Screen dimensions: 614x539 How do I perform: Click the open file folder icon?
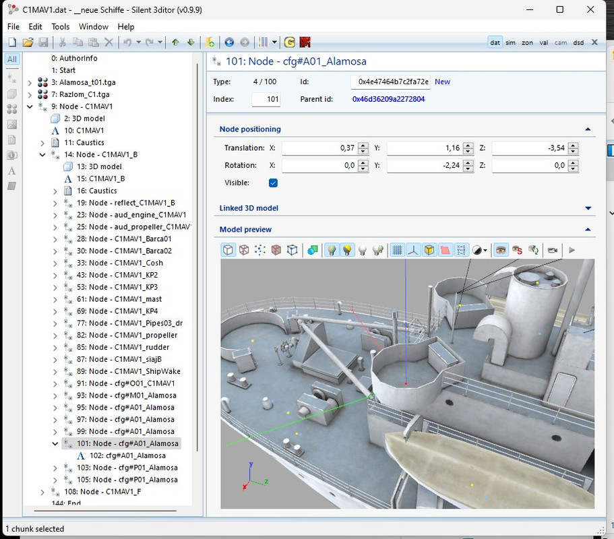(x=28, y=42)
